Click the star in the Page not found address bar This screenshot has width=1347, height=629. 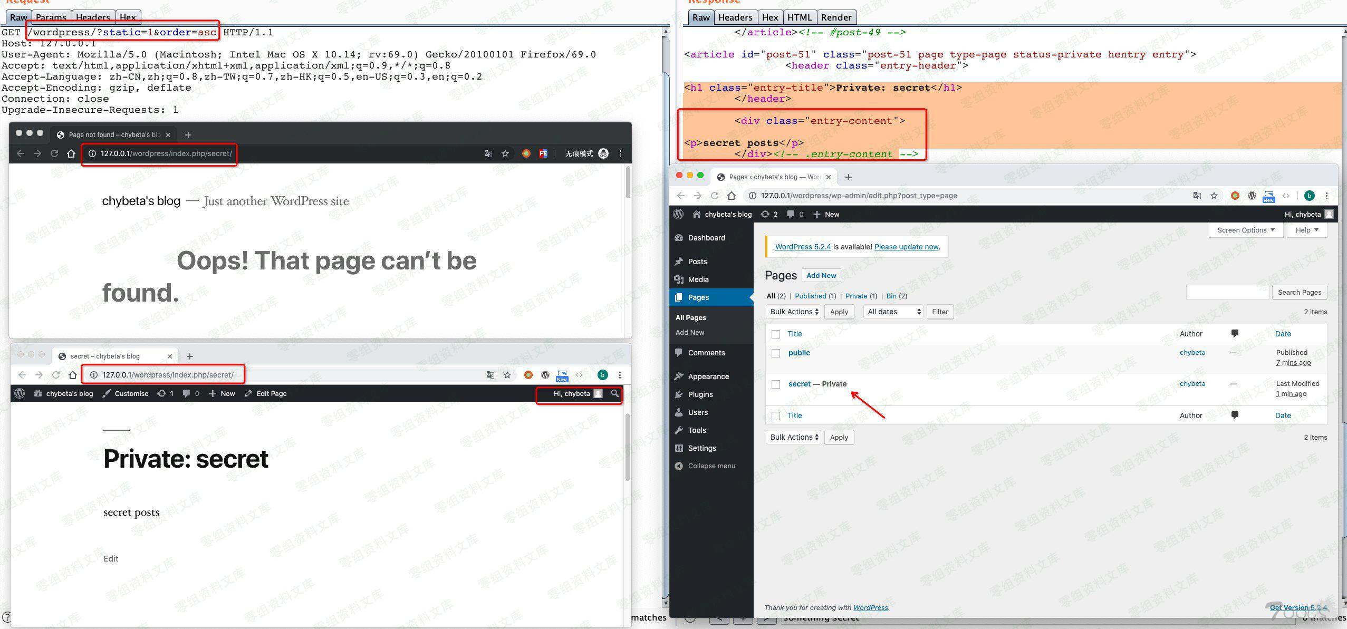[x=505, y=153]
